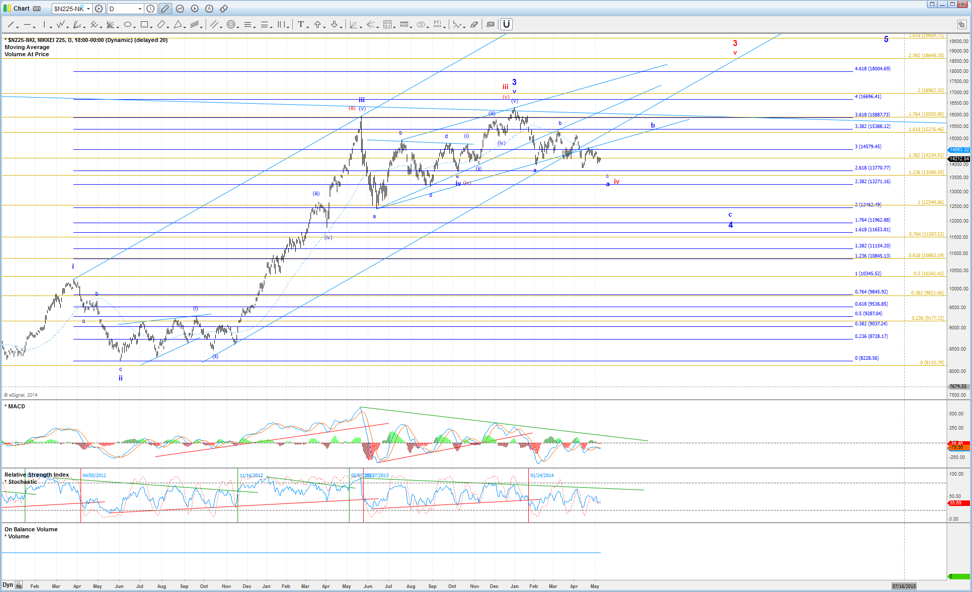
Task: Select the Fibonacci circles tool
Action: pyautogui.click(x=231, y=24)
